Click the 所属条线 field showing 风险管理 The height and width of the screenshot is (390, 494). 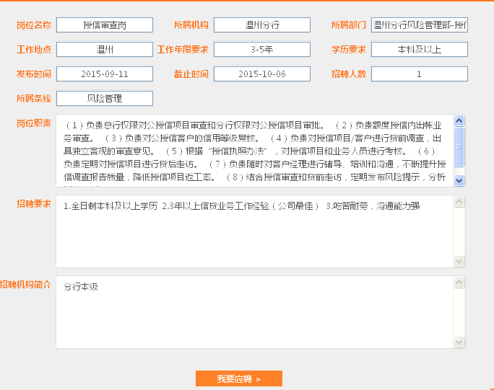pos(105,98)
